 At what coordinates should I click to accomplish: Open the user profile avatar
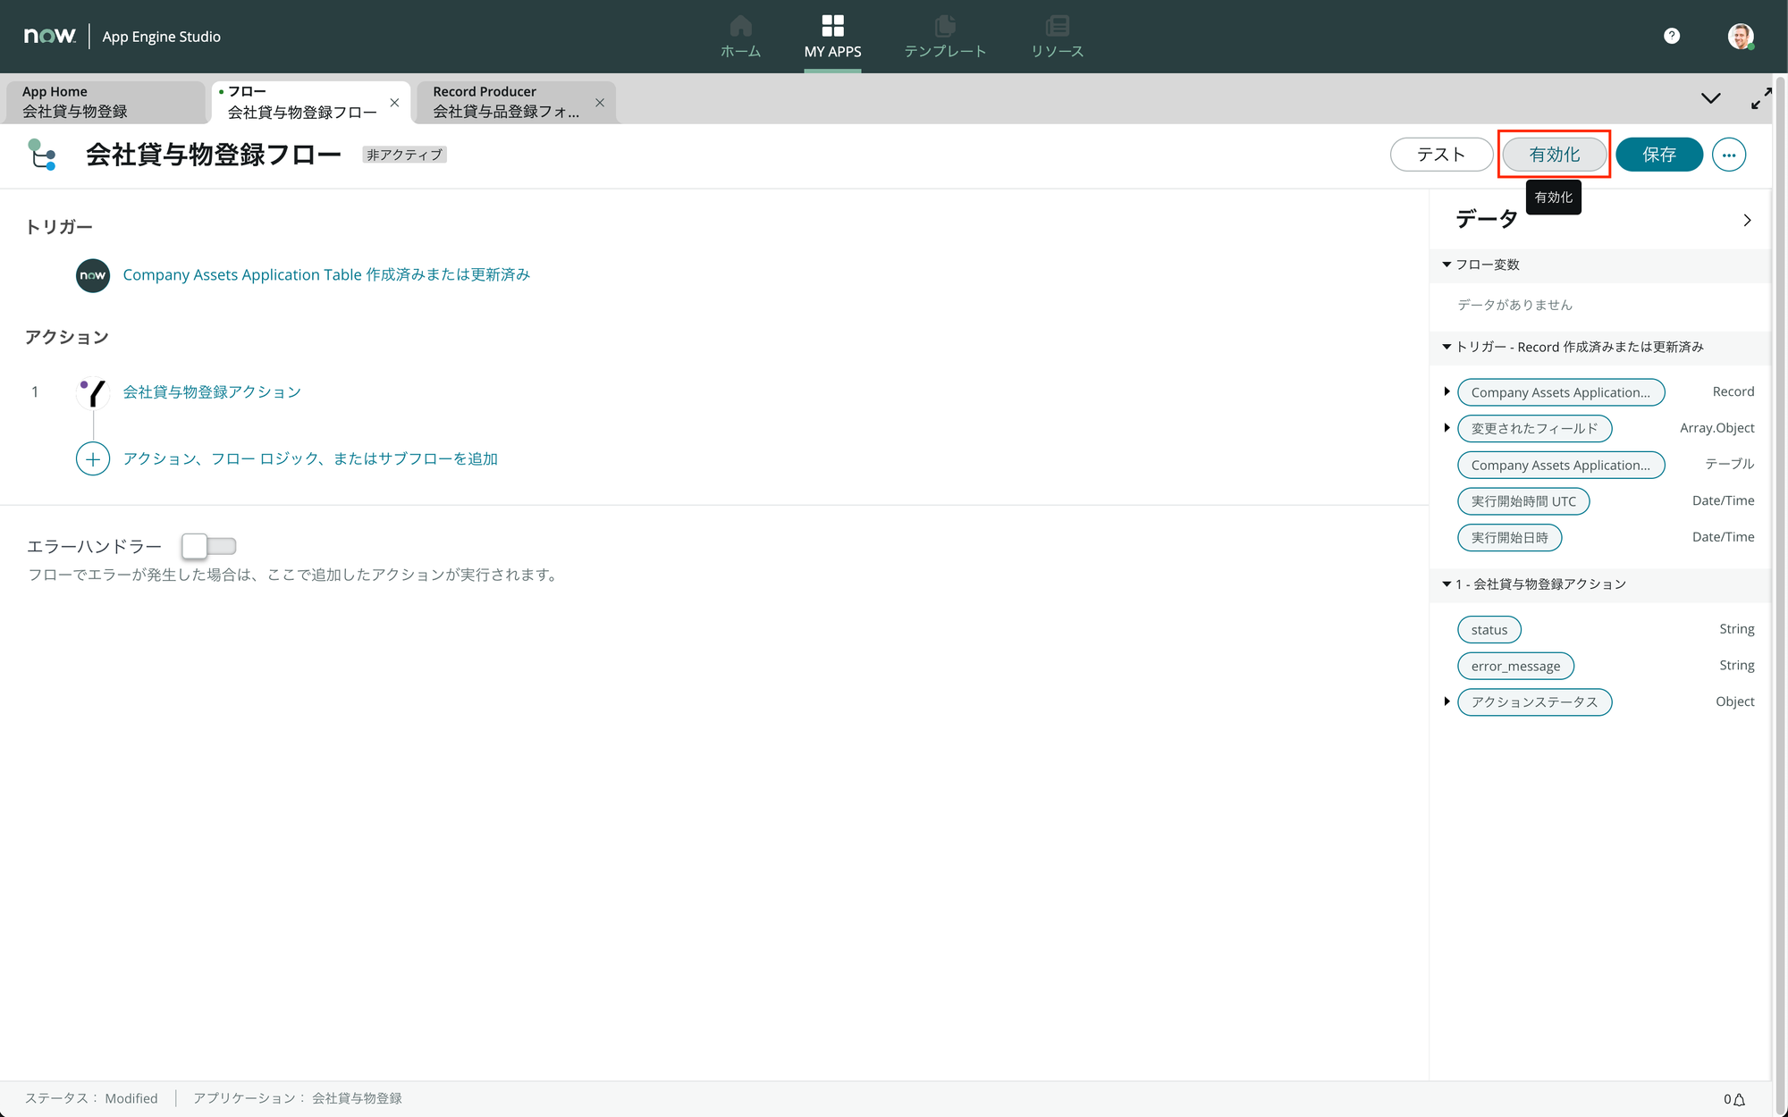pyautogui.click(x=1740, y=36)
